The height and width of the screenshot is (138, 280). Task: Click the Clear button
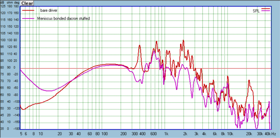click(x=27, y=3)
